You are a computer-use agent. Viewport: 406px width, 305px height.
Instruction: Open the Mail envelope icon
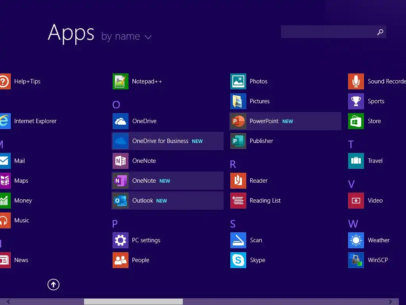click(x=5, y=161)
